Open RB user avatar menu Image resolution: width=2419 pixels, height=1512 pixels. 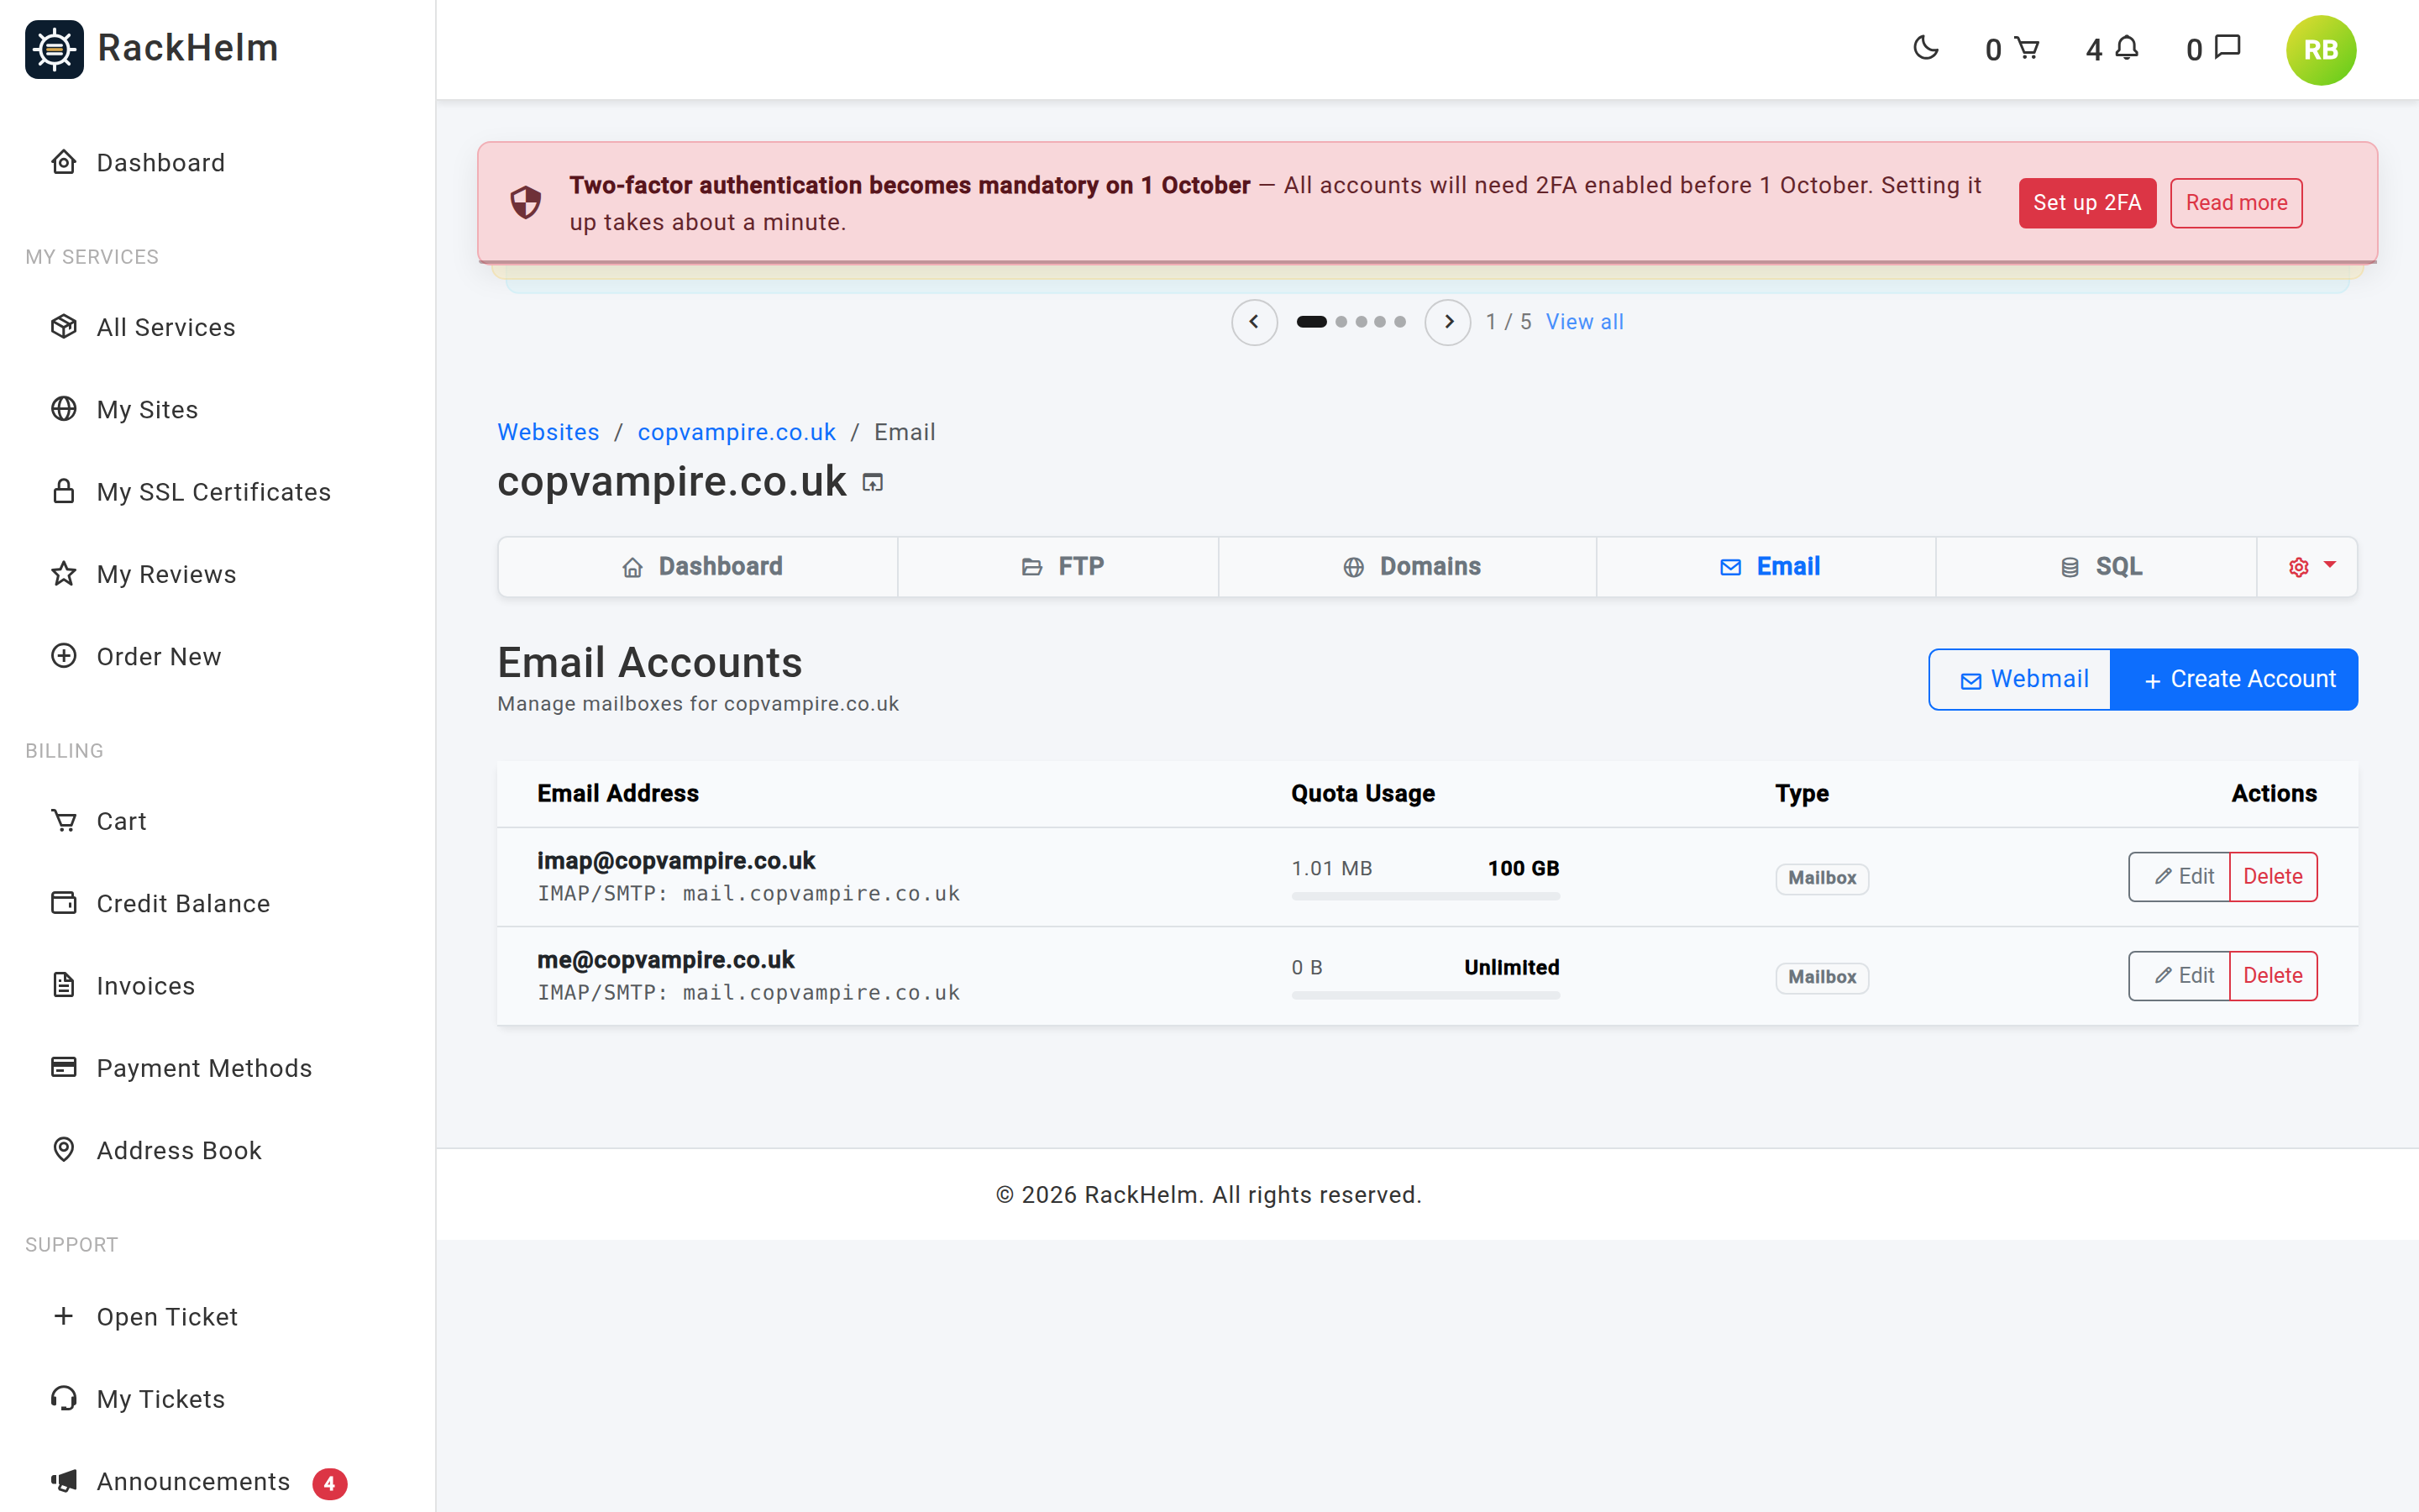[2320, 50]
